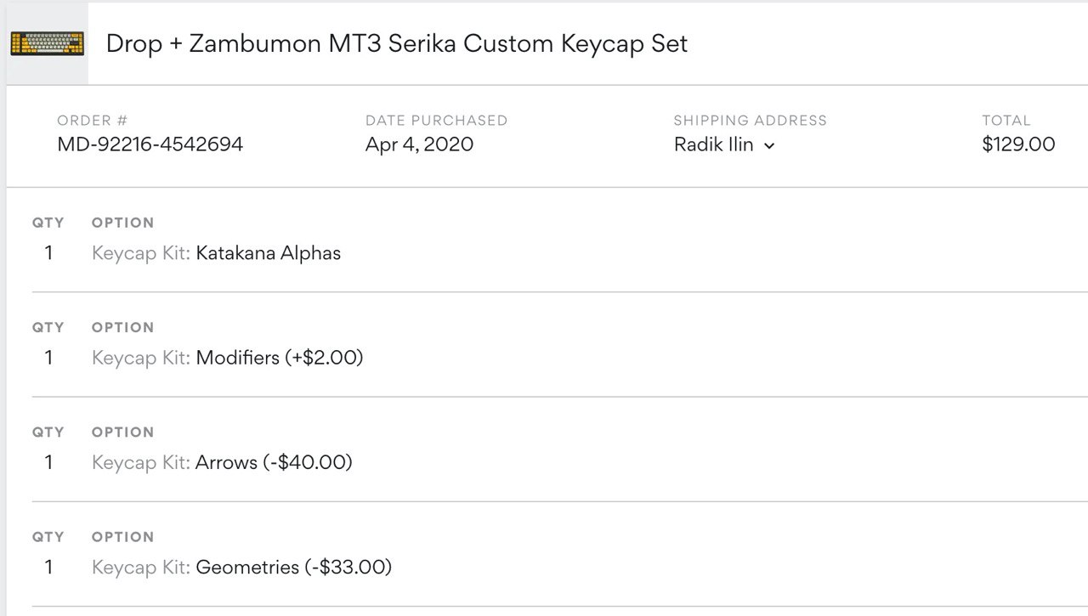The width and height of the screenshot is (1088, 616).
Task: Open the keycap set product thumbnail
Action: (x=47, y=43)
